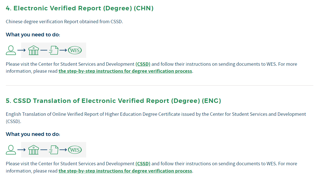324x184 pixels.
Task: Click "What you need to do" in section 5
Action: tap(33, 134)
